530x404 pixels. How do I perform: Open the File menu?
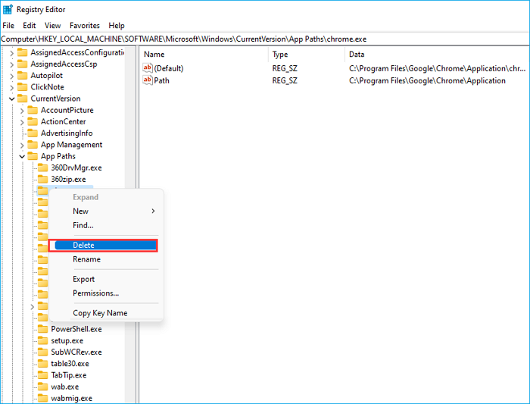click(x=8, y=25)
